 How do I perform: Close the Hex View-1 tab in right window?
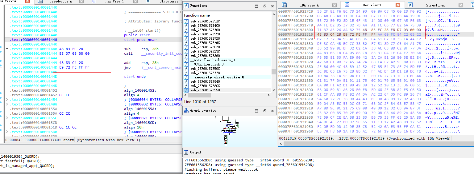(398, 5)
